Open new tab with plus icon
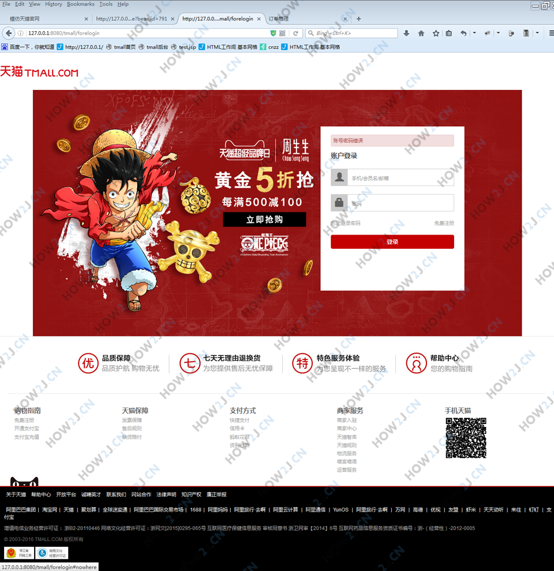This screenshot has height=571, width=554. pos(358,19)
